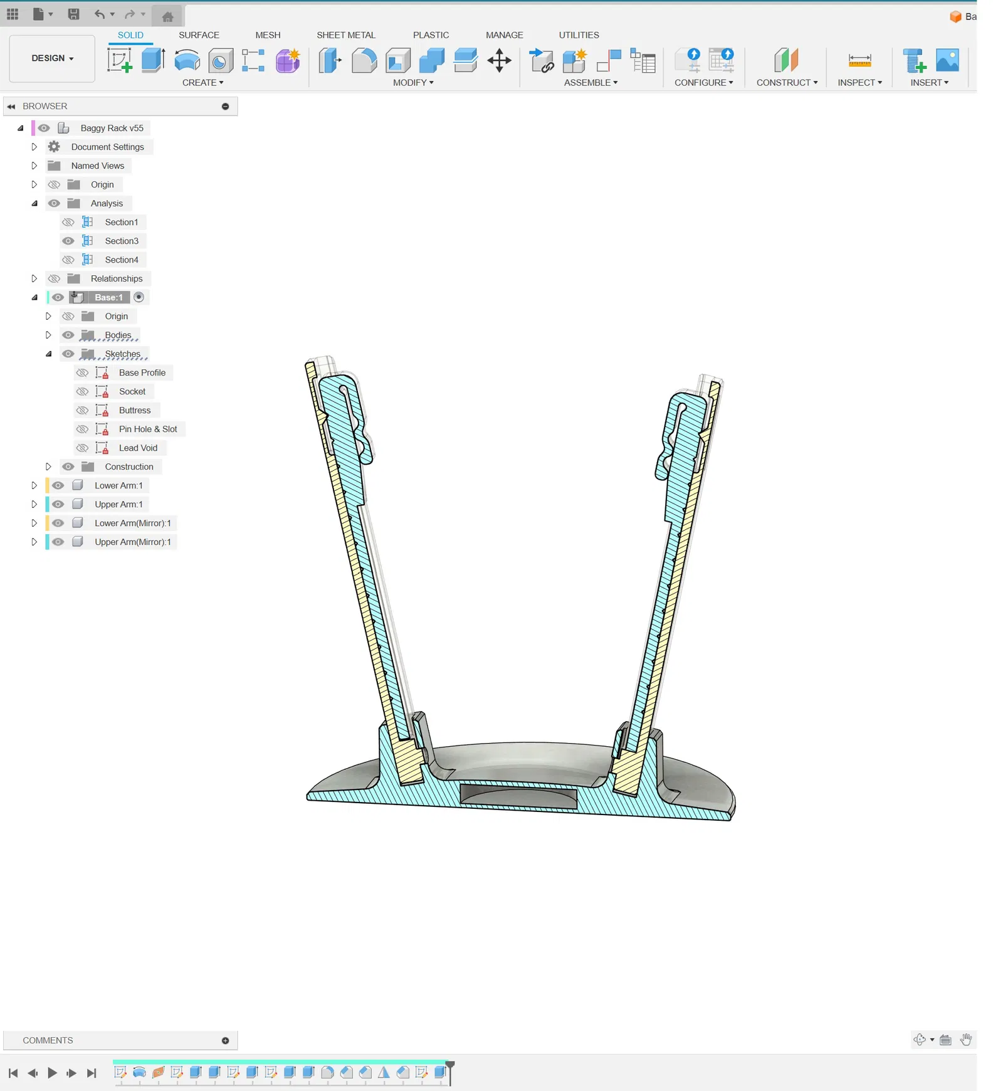The image size is (1003, 1091).
Task: Expand the Construction folder
Action: [x=48, y=466]
